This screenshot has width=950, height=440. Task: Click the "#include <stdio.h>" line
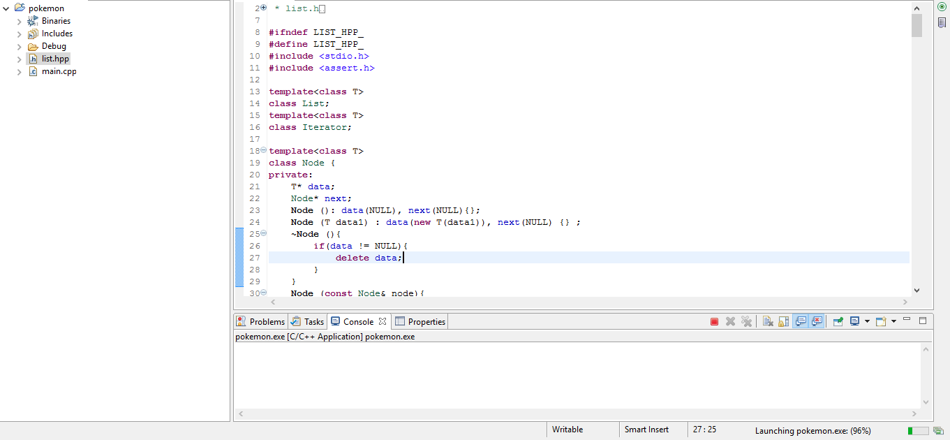click(x=319, y=56)
